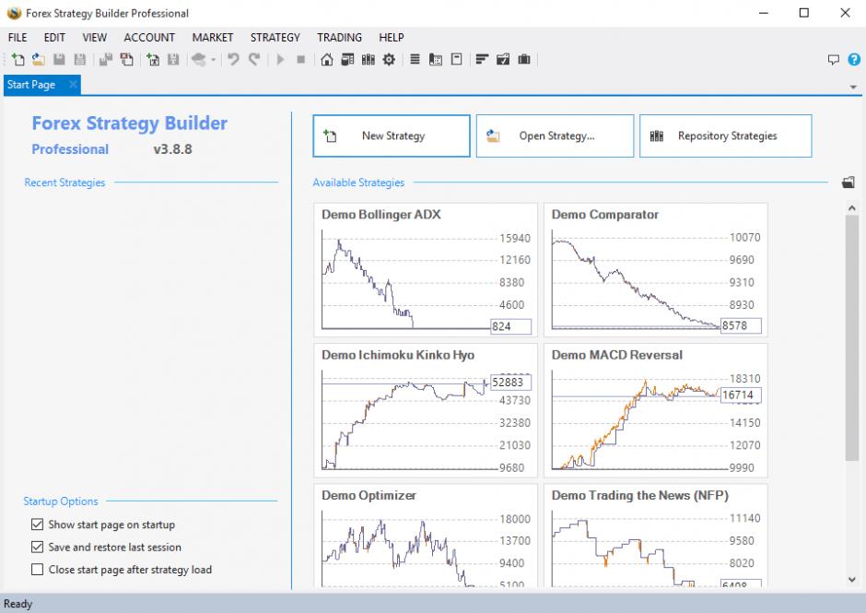
Task: Click the v3.8.8 version text
Action: point(173,149)
